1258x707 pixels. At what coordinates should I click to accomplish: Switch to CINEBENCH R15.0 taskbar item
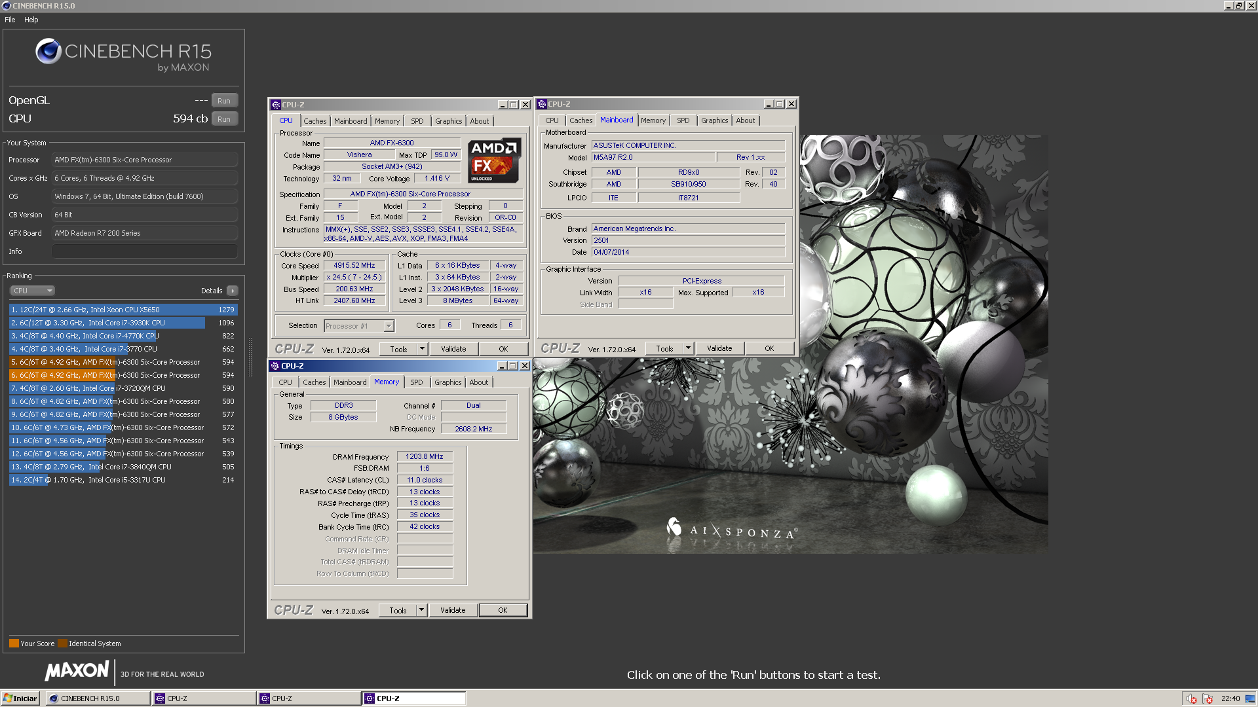(x=98, y=698)
